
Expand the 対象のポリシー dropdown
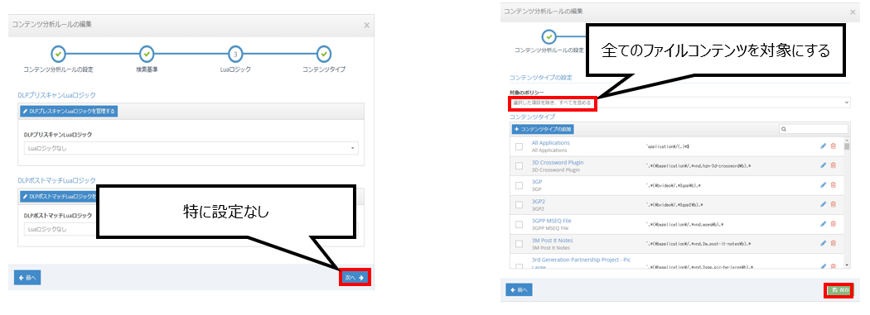pyautogui.click(x=679, y=103)
